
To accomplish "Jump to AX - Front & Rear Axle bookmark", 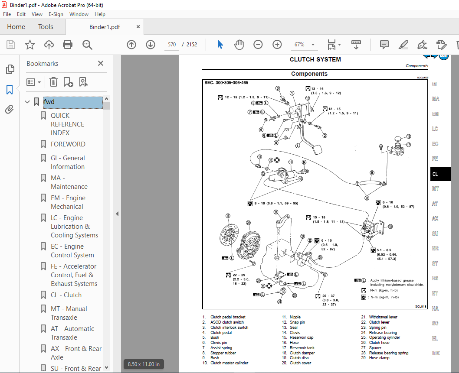I will (x=76, y=353).
